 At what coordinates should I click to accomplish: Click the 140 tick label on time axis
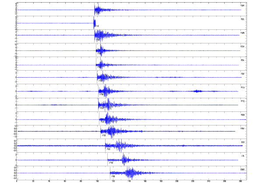point(129,181)
